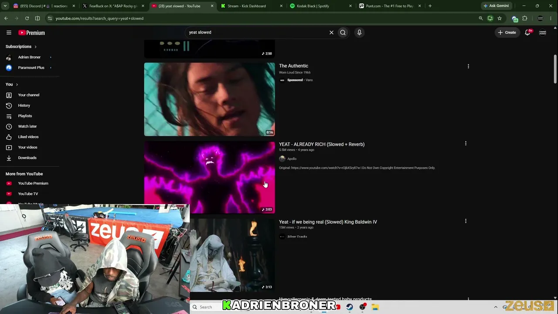The image size is (558, 314).
Task: Switch to the FearBuck on X tab
Action: [x=113, y=6]
